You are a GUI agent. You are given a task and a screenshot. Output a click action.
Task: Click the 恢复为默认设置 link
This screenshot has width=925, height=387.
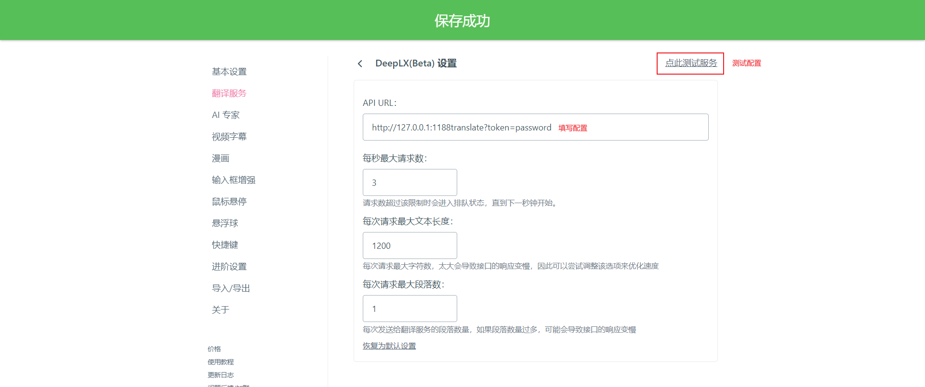[389, 346]
